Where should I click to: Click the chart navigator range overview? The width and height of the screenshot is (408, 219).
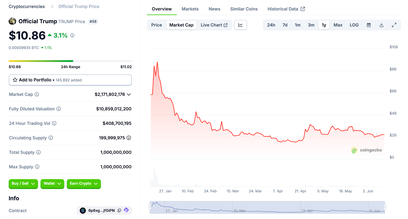point(267,207)
